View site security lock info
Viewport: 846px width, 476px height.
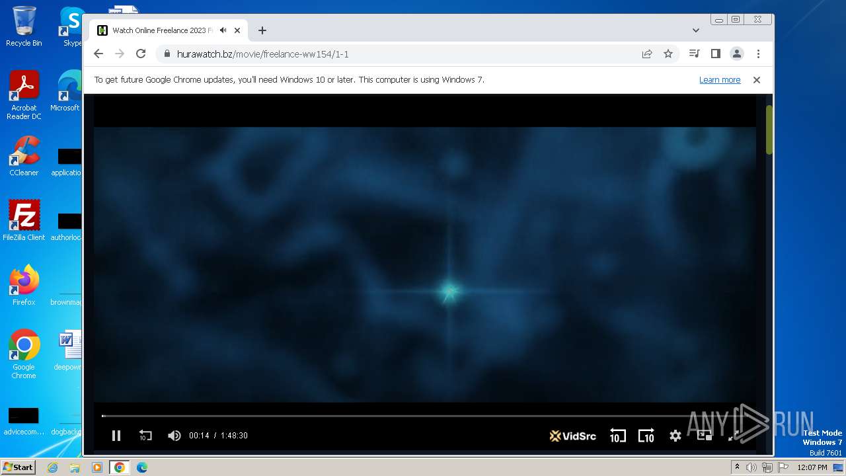click(167, 54)
